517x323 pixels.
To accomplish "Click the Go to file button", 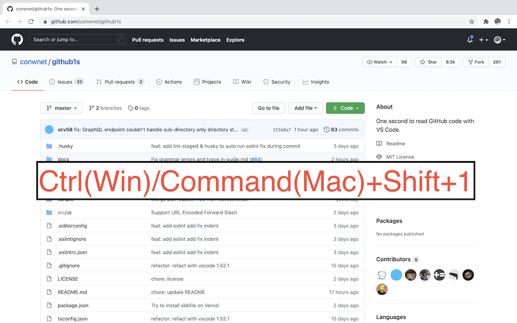I will pos(269,108).
